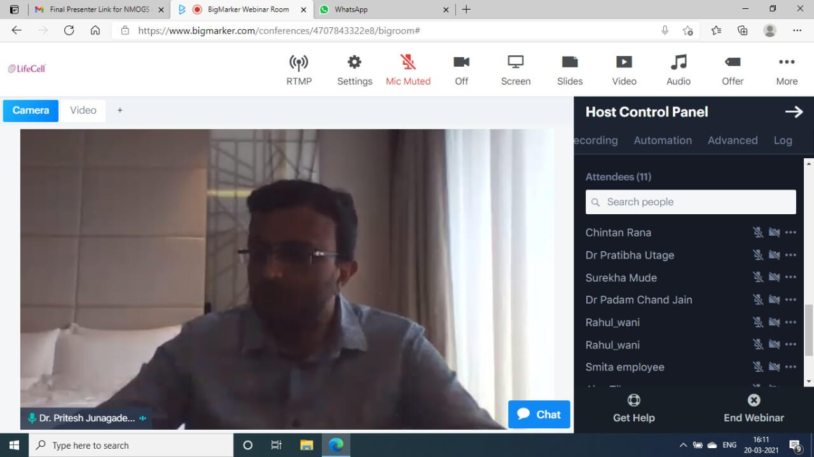Collapse the Host Control Panel with arrow
This screenshot has width=814, height=457.
[x=794, y=112]
